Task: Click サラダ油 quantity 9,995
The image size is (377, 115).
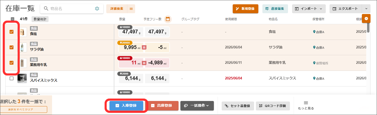Action: point(131,47)
